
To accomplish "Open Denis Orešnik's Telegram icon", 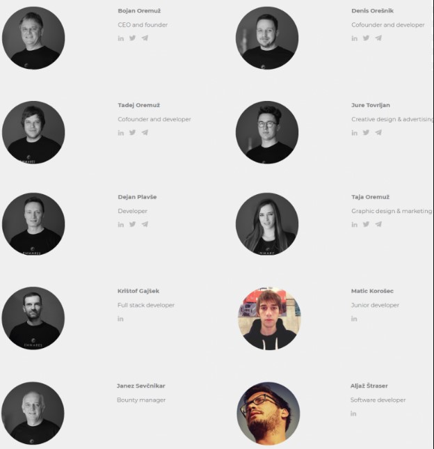I will point(378,38).
